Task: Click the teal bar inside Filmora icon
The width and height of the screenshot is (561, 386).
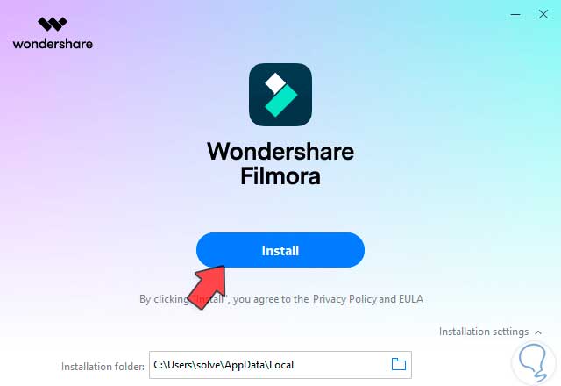Action: pyautogui.click(x=281, y=101)
